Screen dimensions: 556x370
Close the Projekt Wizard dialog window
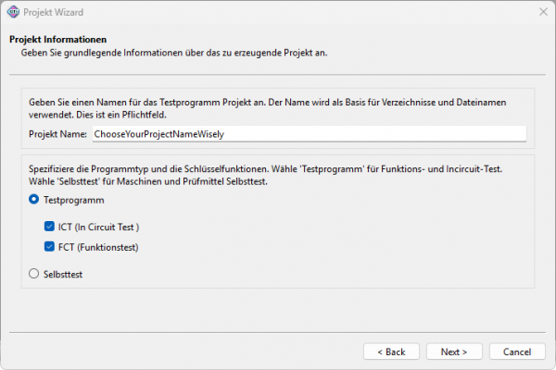point(541,11)
